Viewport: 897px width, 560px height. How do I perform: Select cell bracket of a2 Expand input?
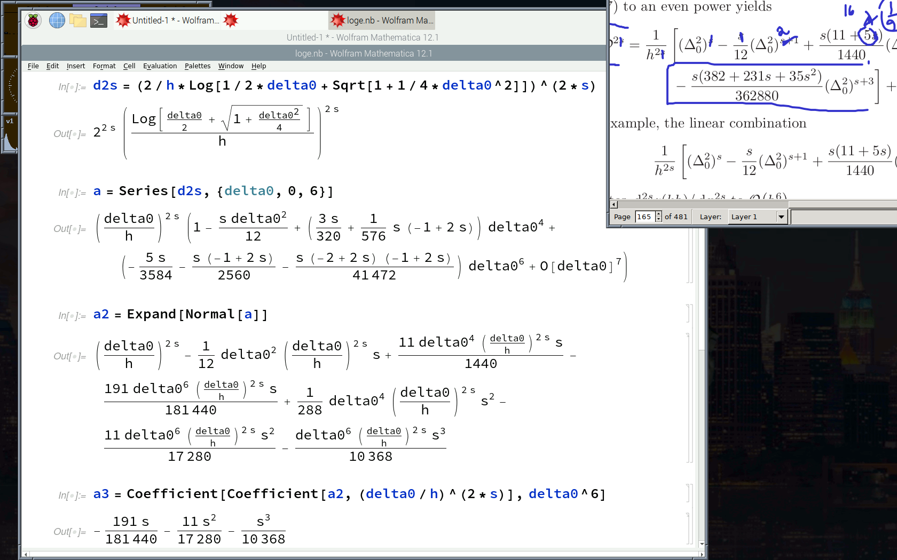coord(689,314)
